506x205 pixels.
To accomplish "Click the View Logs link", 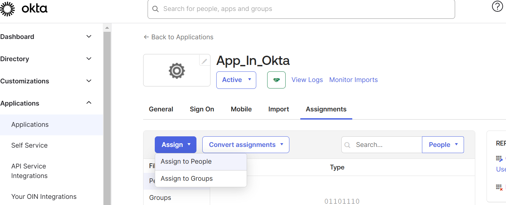I will 307,80.
